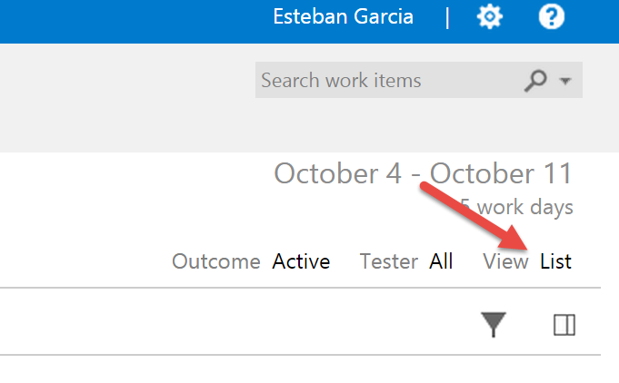The height and width of the screenshot is (383, 619).
Task: Click the vertical divider beside the user name
Action: coord(447,18)
